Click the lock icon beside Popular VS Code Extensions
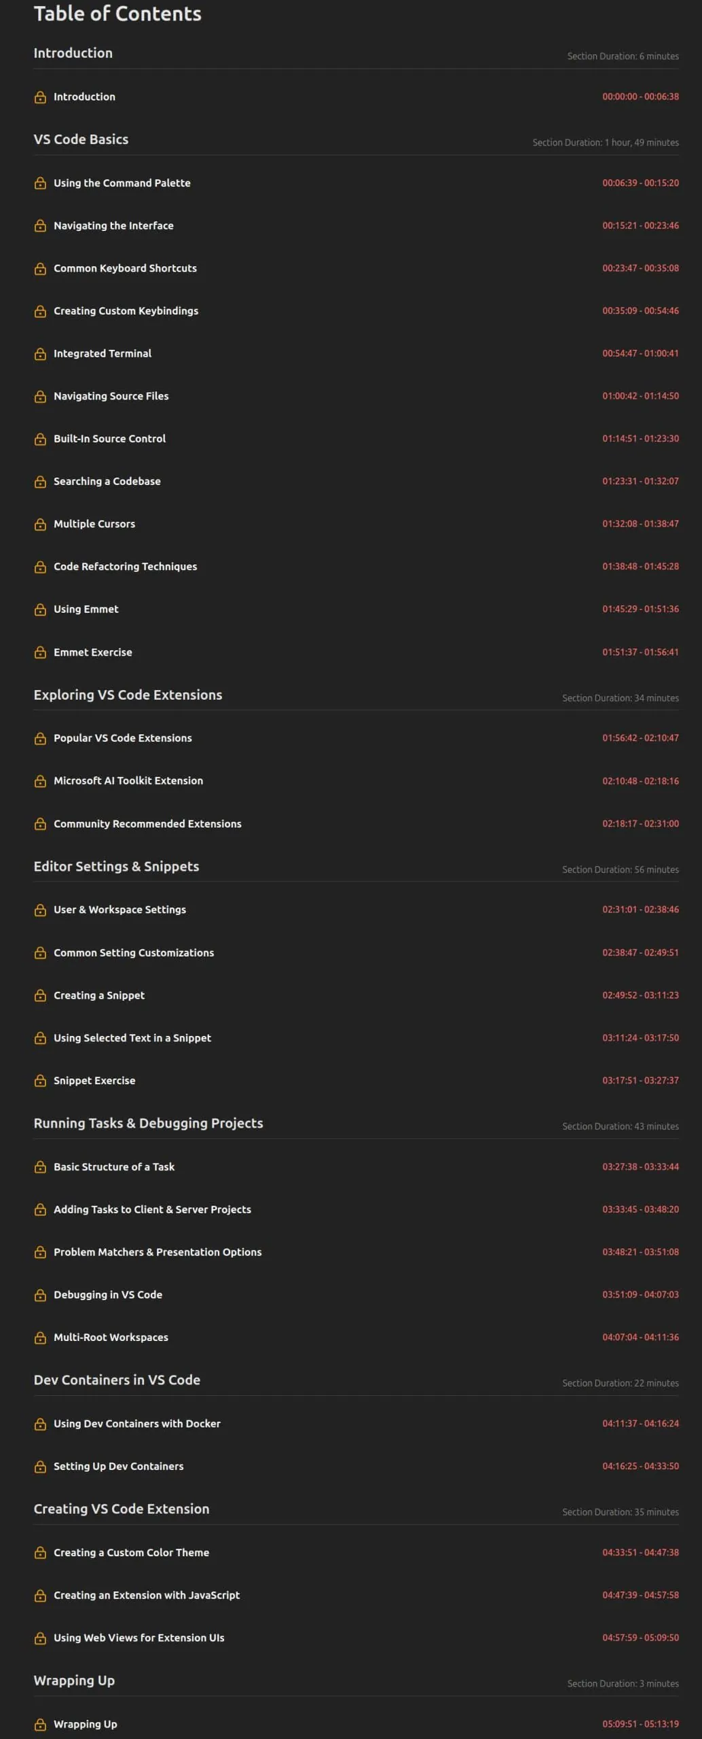 [x=40, y=738]
